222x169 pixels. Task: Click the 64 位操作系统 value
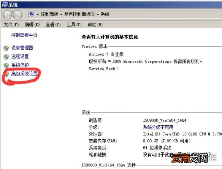[157, 148]
